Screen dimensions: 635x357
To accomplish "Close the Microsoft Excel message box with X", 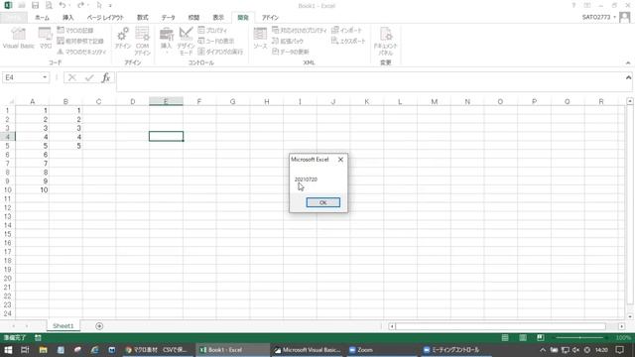I will click(340, 160).
